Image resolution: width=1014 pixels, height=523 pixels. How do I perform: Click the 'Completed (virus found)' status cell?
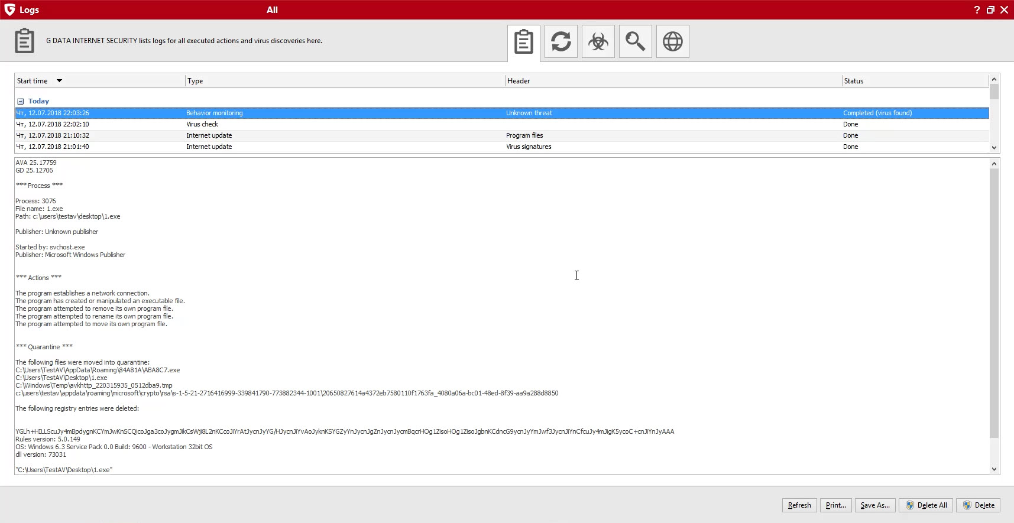tap(877, 113)
